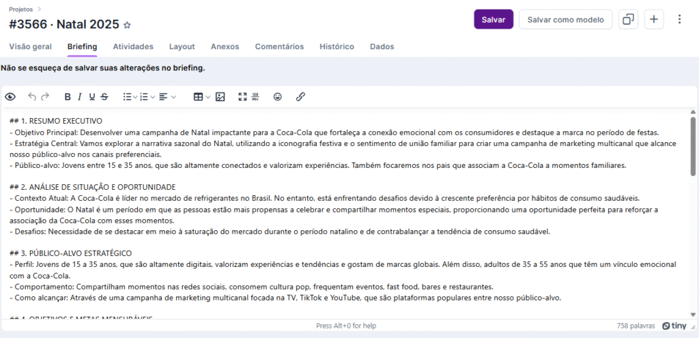This screenshot has height=338, width=699.
Task: Toggle fullscreen editor mode
Action: [242, 97]
